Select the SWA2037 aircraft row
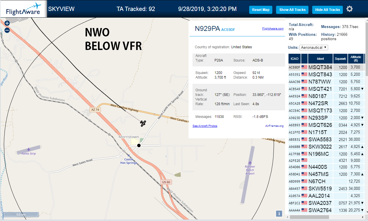Image resolution: width=368 pixels, height=221 pixels. (326, 203)
